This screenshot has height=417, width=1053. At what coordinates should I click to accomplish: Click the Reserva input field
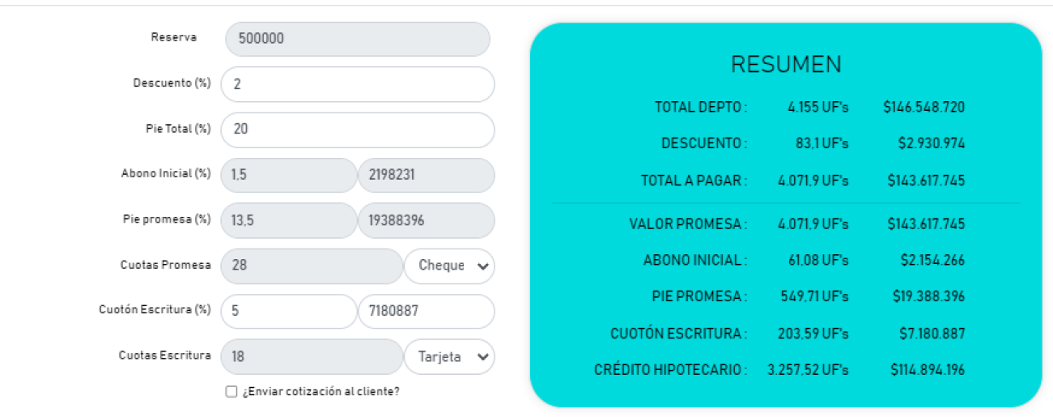(x=357, y=39)
